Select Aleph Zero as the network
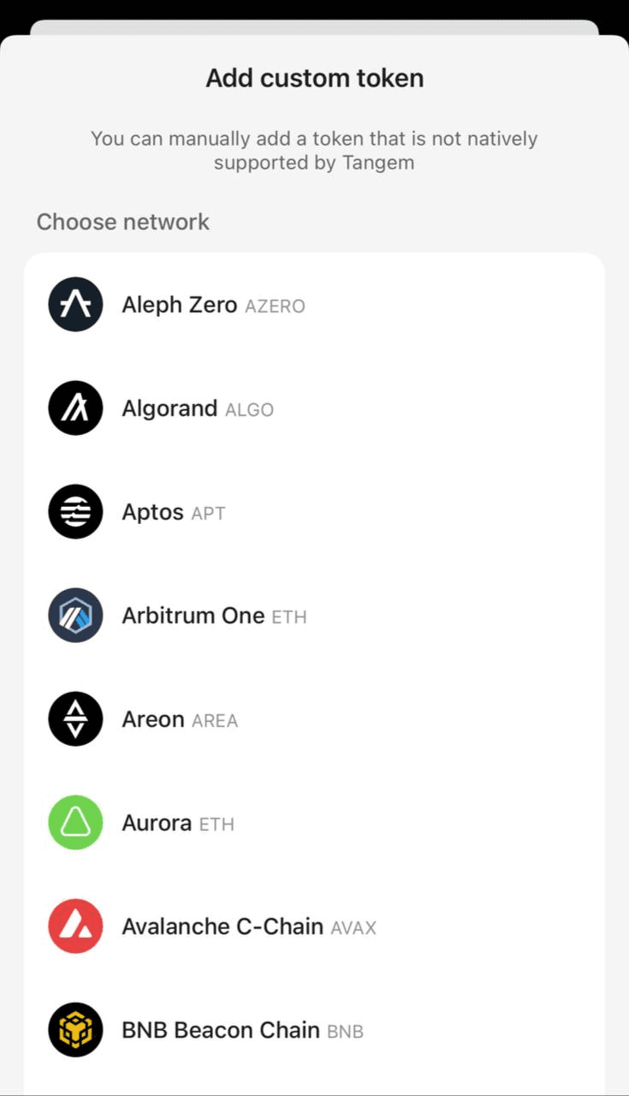629x1096 pixels. coord(314,305)
